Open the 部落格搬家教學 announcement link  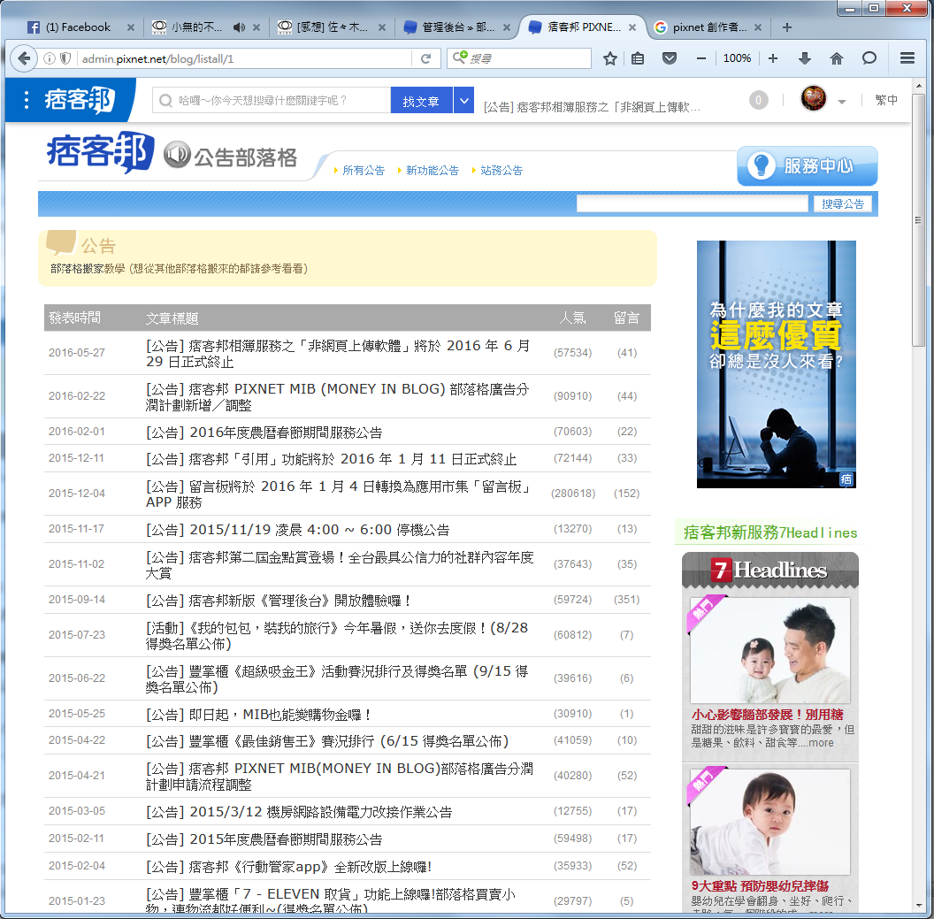pyautogui.click(x=180, y=269)
